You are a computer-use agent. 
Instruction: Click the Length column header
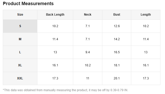point(146,15)
